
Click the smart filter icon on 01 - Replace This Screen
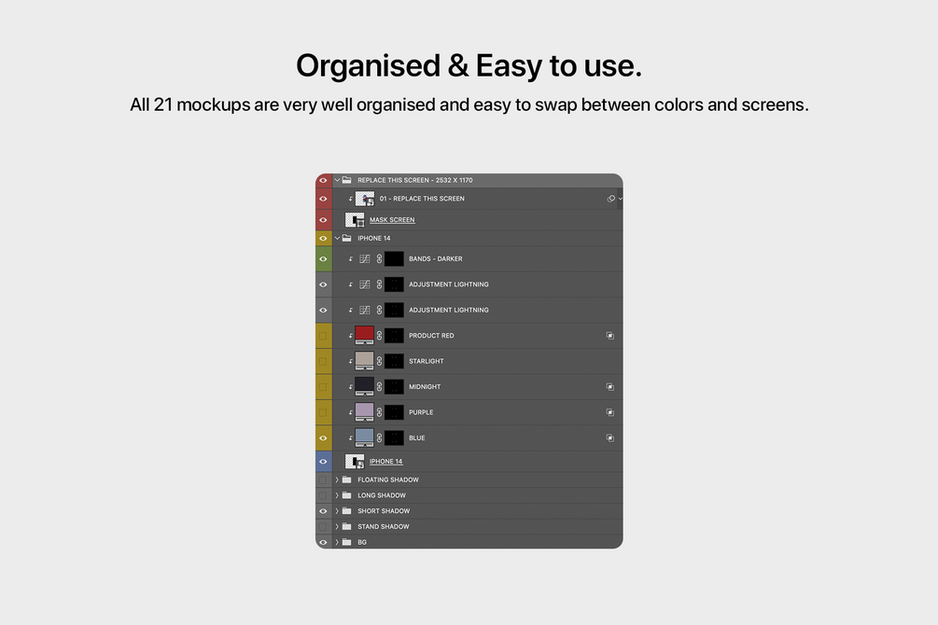[x=610, y=199]
